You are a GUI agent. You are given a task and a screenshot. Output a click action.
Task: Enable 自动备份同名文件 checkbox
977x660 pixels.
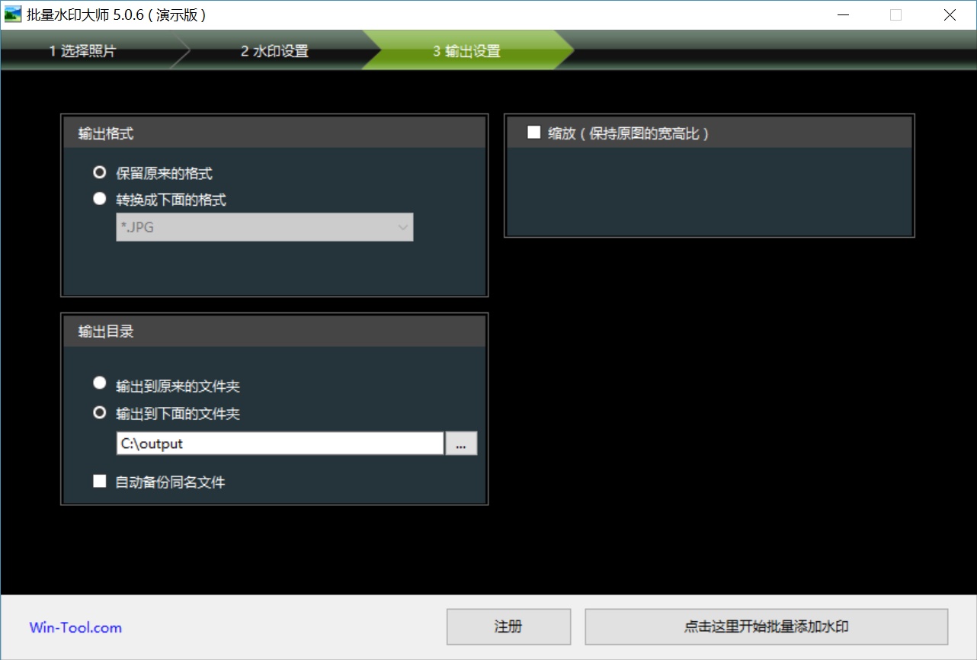pos(99,481)
